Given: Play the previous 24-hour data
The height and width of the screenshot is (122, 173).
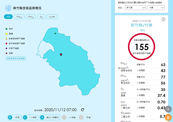Looking at the screenshot, I should coord(50,117).
